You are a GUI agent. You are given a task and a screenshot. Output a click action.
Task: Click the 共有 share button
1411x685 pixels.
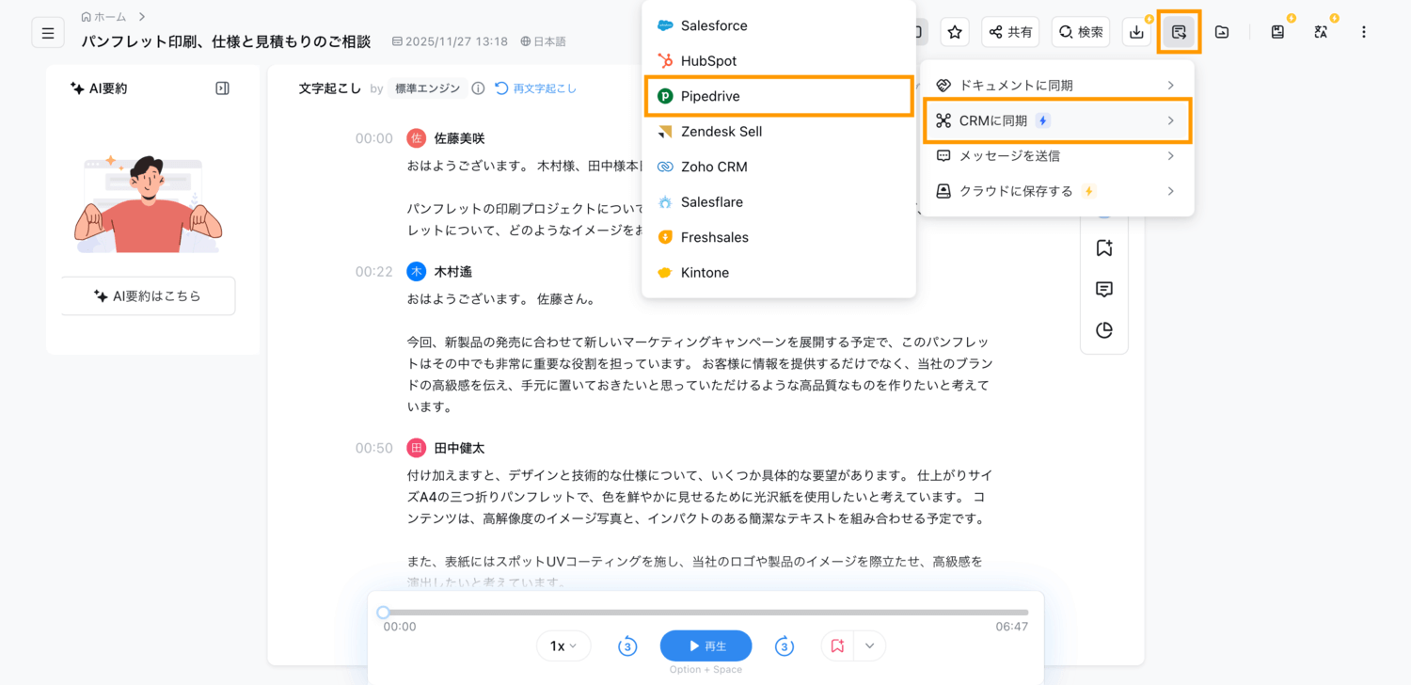click(1010, 32)
